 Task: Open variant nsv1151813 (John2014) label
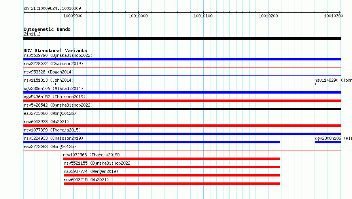pyautogui.click(x=49, y=80)
